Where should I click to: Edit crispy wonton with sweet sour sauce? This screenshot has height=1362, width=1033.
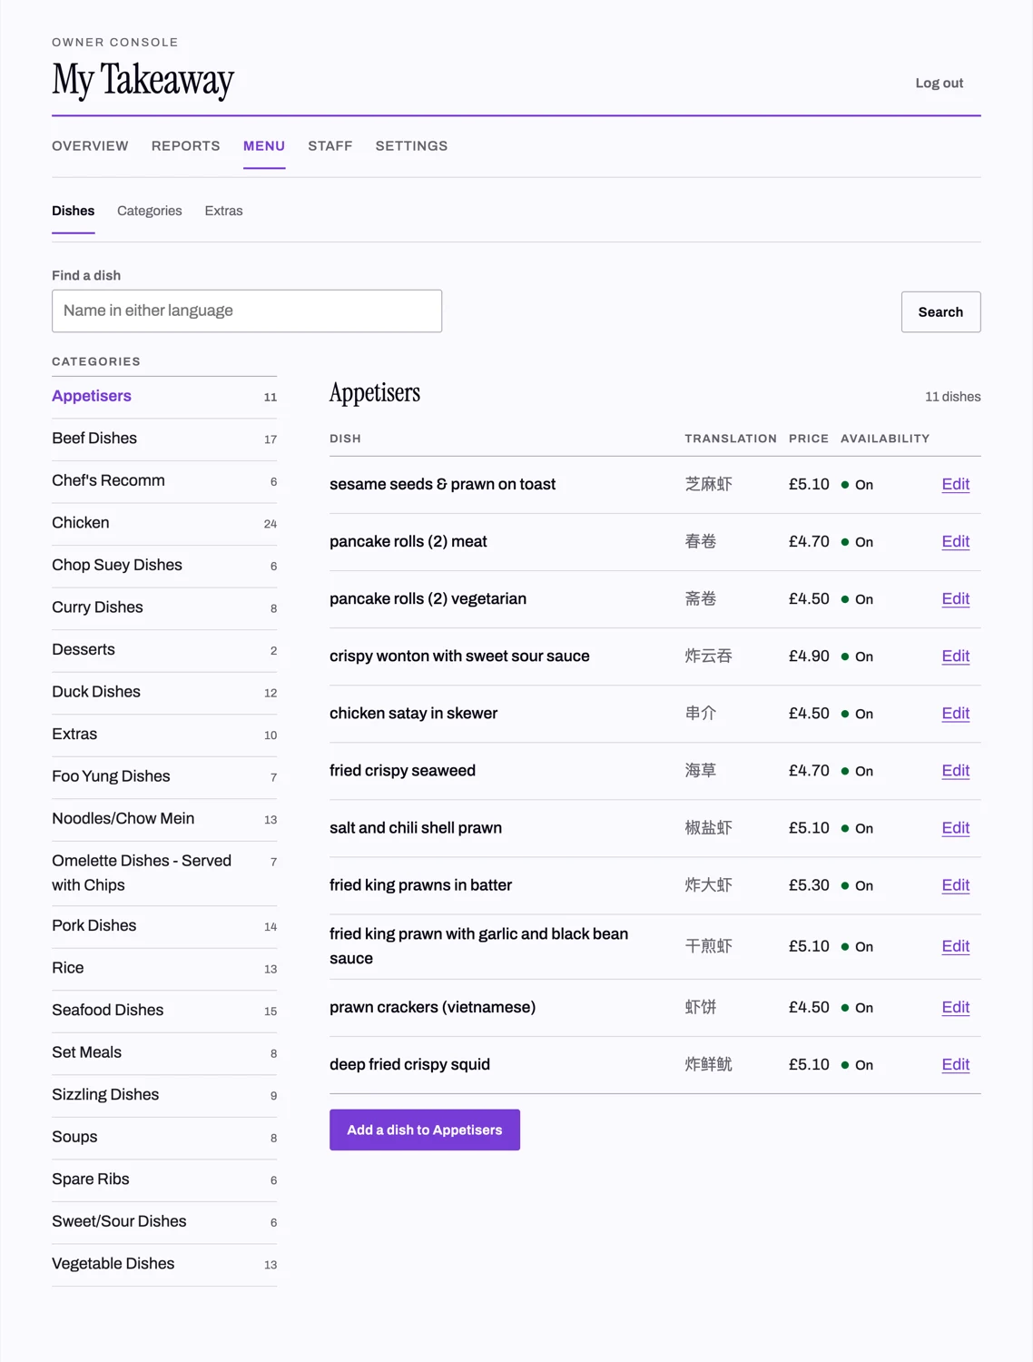coord(956,656)
